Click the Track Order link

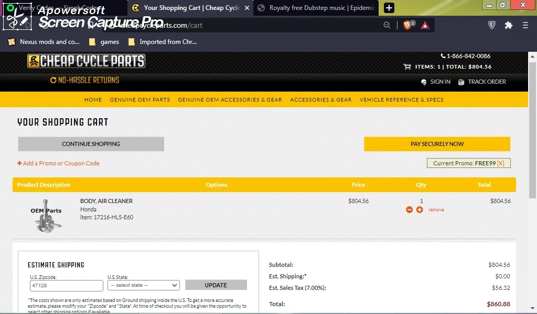point(487,82)
